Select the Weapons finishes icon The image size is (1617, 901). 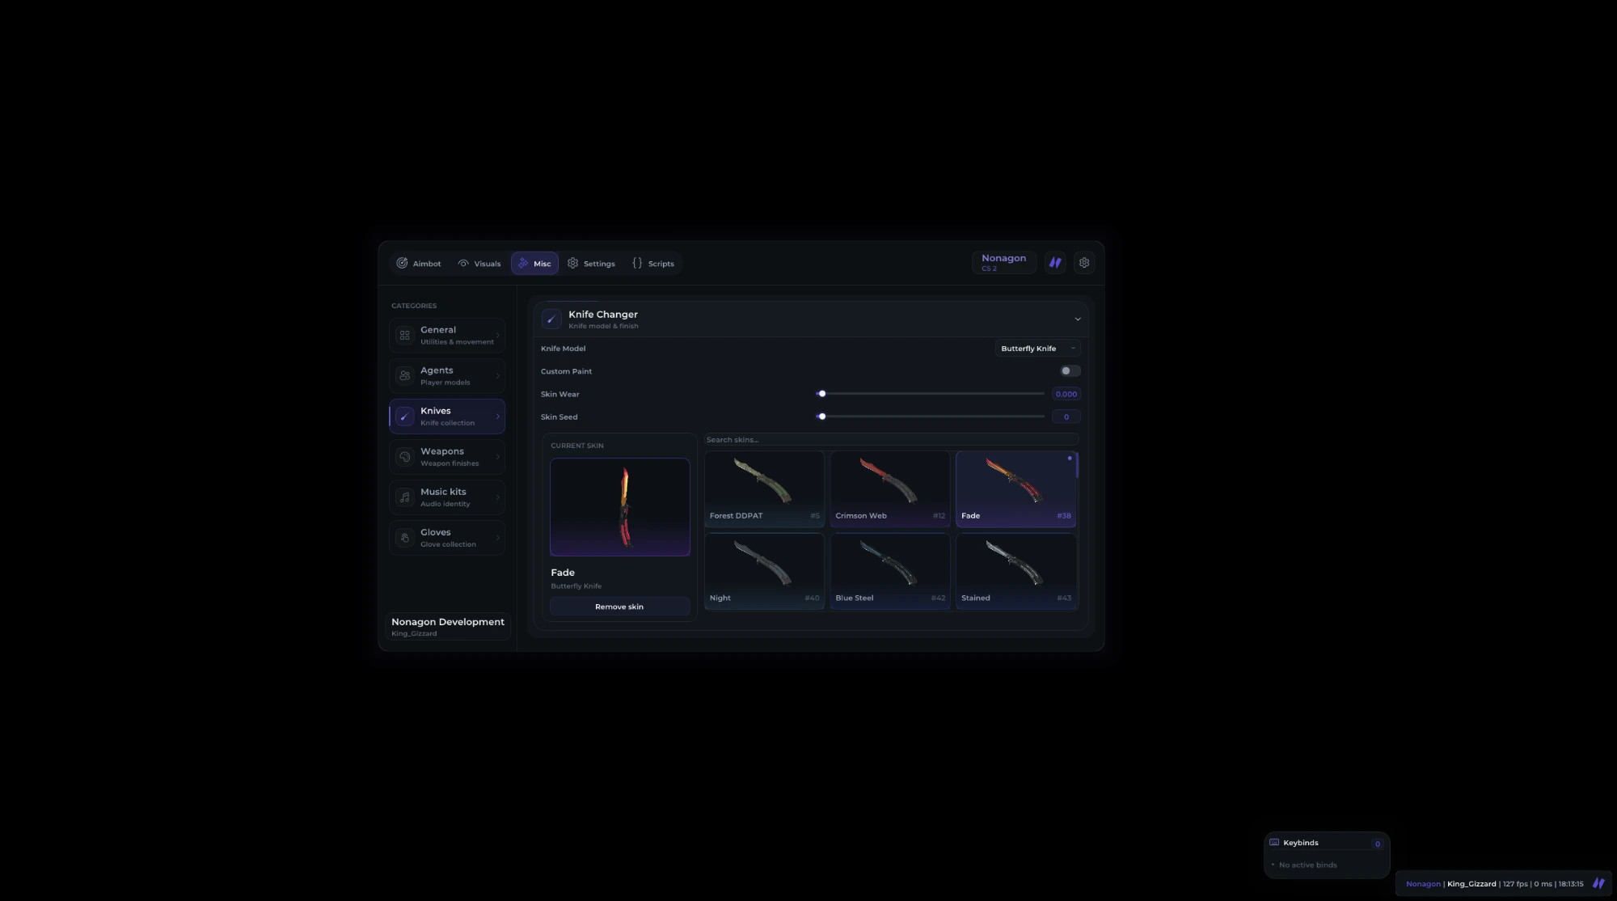tap(405, 456)
